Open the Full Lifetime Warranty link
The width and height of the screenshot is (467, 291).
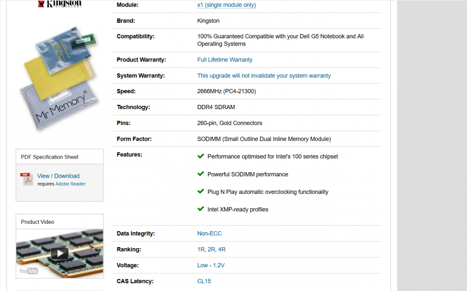225,60
